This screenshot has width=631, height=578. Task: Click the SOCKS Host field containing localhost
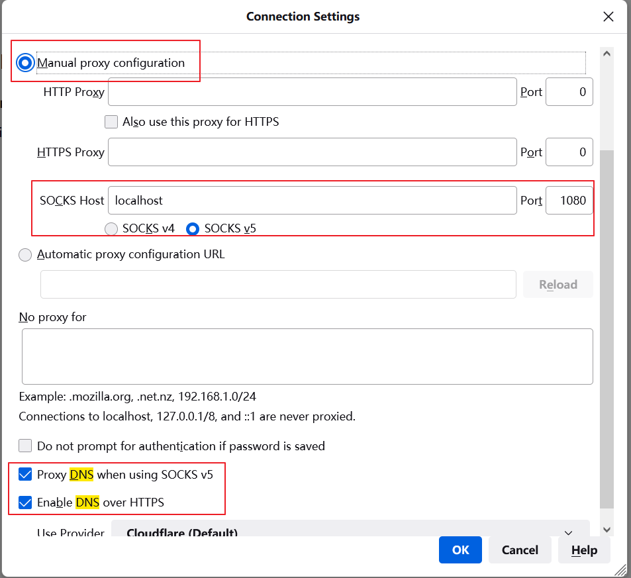(x=312, y=200)
